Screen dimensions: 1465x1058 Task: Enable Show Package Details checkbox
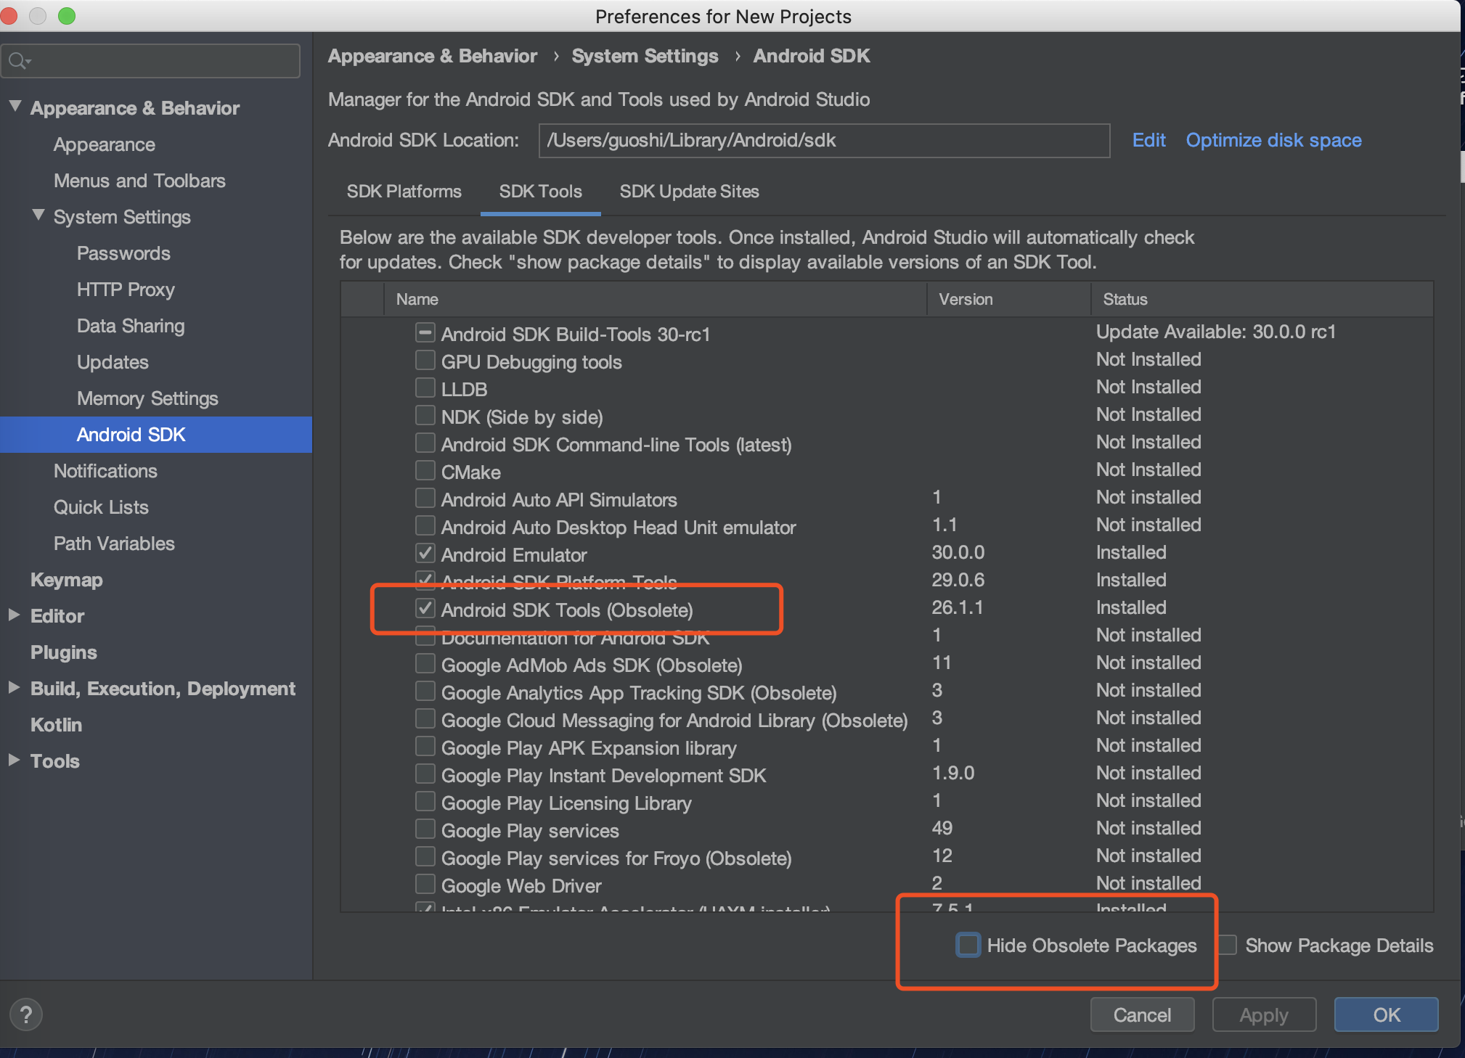(x=1228, y=945)
